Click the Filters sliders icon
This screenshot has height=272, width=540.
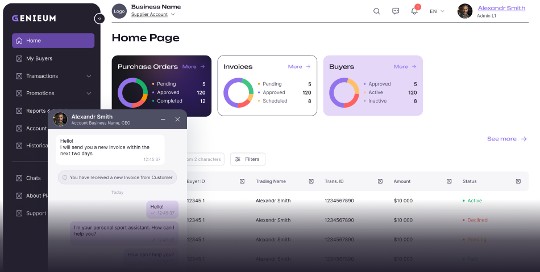click(238, 159)
